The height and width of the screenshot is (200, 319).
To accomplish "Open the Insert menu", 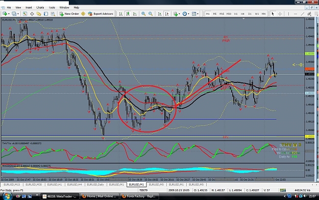I will 29,8.
